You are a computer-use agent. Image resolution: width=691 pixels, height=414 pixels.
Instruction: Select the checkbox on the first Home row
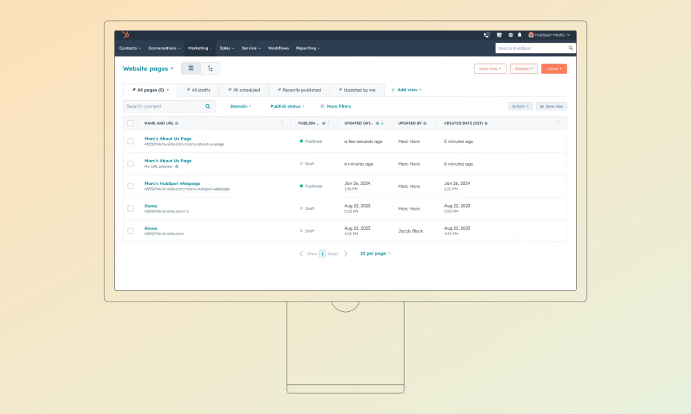(130, 208)
